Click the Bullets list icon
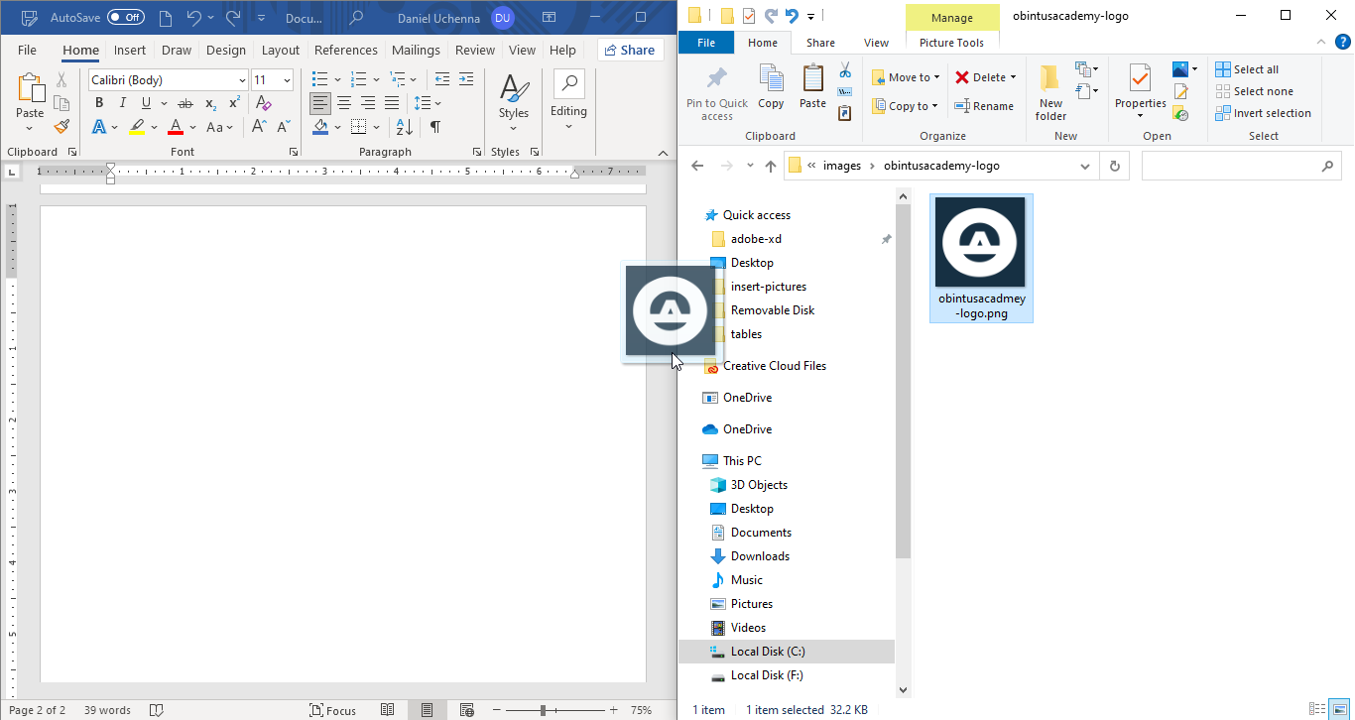The image size is (1355, 720). 319,79
